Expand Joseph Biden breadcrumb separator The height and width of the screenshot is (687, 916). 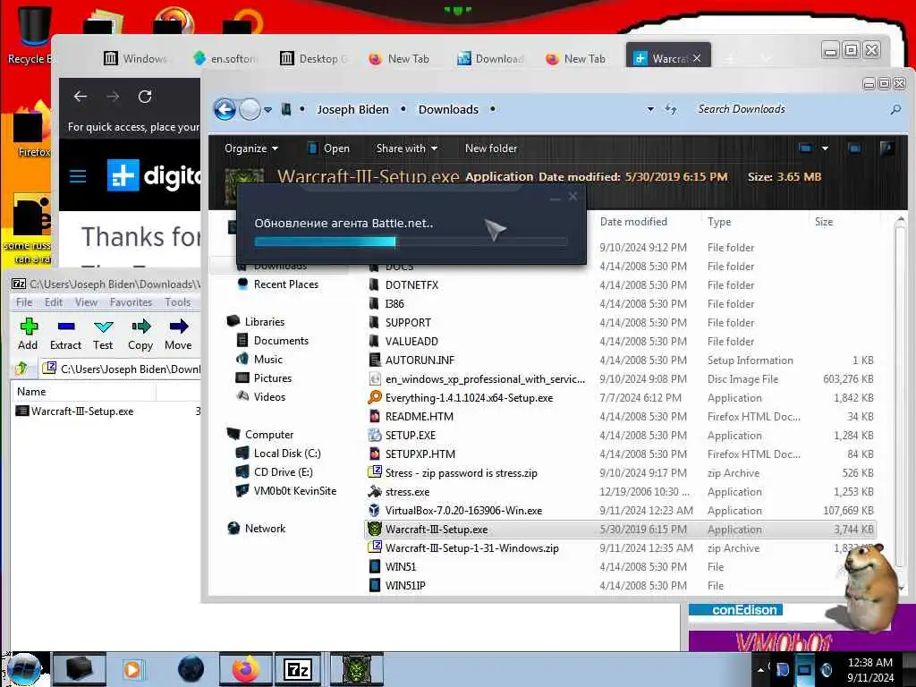click(x=403, y=109)
